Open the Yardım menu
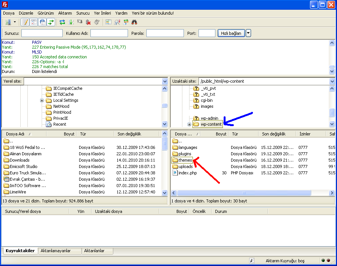This screenshot has width=337, height=266. (x=122, y=13)
